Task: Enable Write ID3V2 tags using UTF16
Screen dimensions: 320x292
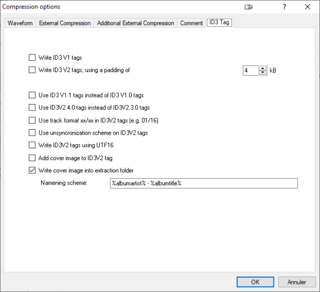Action: pyautogui.click(x=32, y=145)
